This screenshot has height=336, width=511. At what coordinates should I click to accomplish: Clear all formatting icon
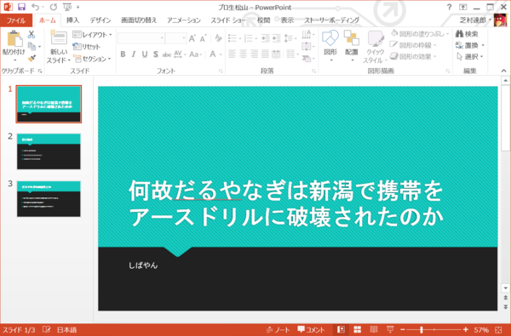[x=218, y=38]
